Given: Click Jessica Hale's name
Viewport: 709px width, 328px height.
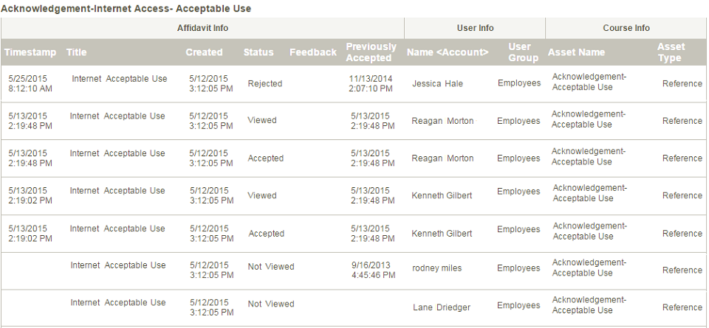Looking at the screenshot, I should [x=437, y=83].
